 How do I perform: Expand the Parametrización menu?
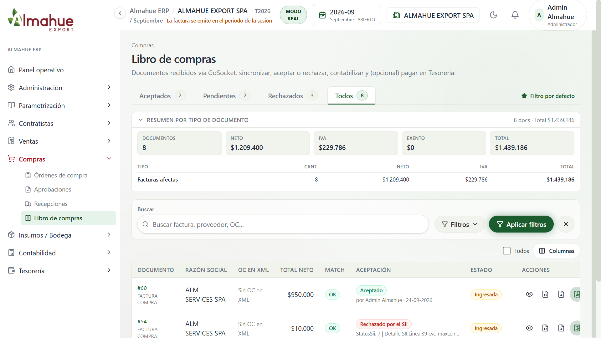[60, 105]
